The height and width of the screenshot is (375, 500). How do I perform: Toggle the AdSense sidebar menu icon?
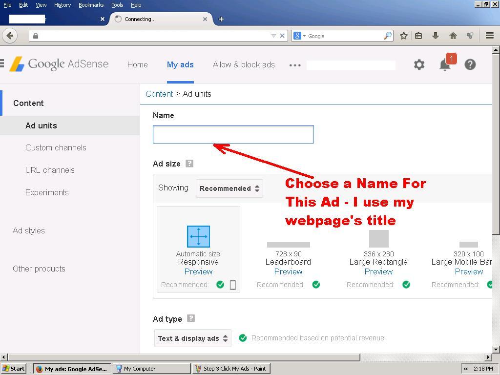[2, 63]
